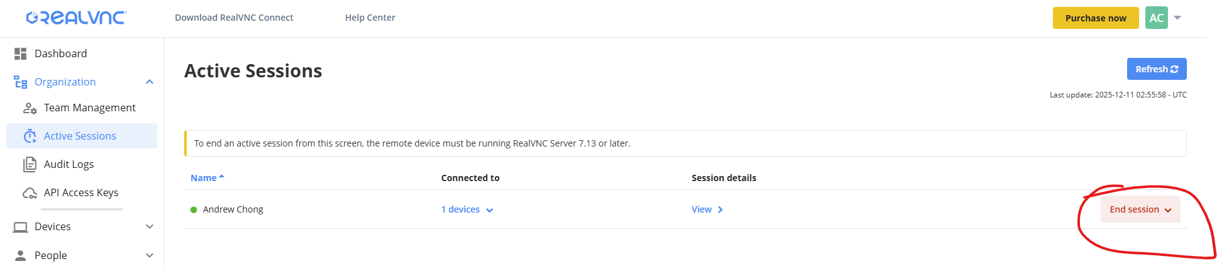Collapse the Organization section chevron
The image size is (1217, 266).
point(150,82)
